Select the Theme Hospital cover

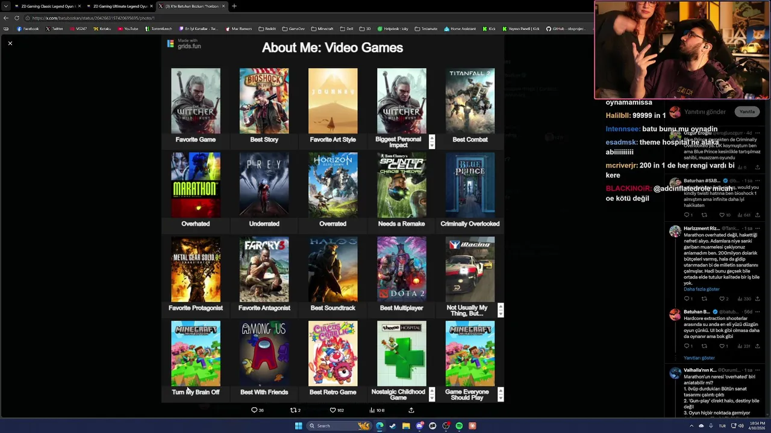pyautogui.click(x=401, y=353)
